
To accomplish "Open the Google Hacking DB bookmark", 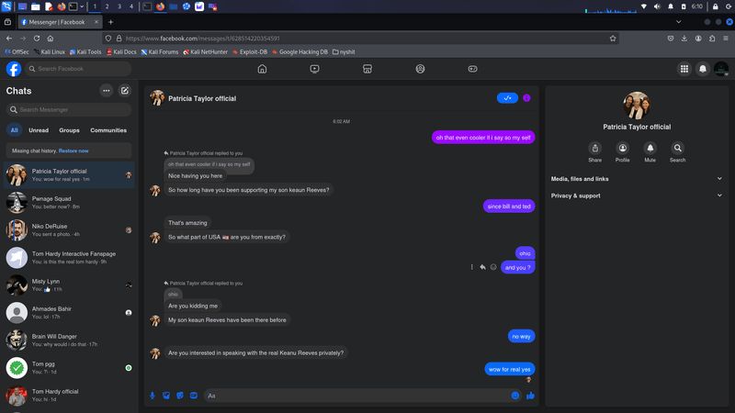I will [x=300, y=52].
